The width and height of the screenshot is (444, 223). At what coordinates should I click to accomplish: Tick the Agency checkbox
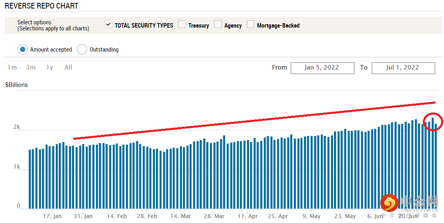pos(218,25)
